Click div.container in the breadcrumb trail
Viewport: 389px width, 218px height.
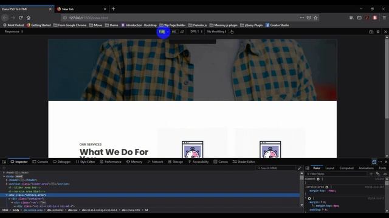pyautogui.click(x=55, y=210)
